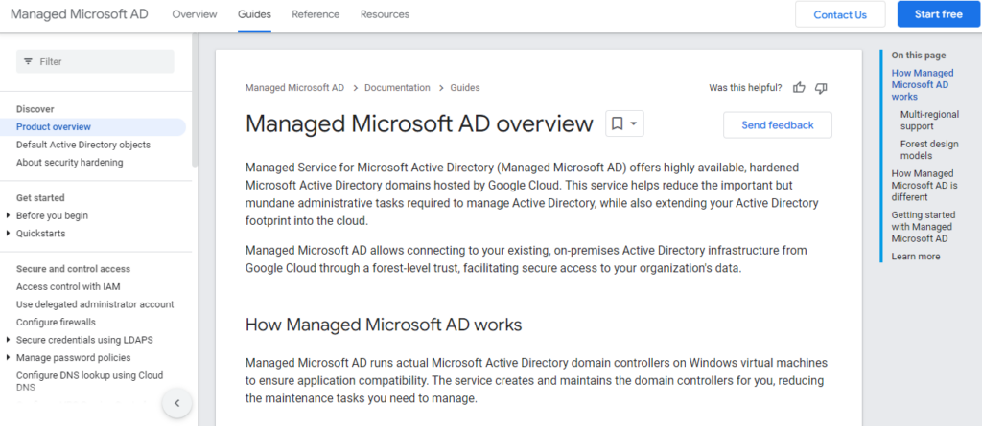
Task: Expand Manage password policies section
Action: click(x=8, y=358)
